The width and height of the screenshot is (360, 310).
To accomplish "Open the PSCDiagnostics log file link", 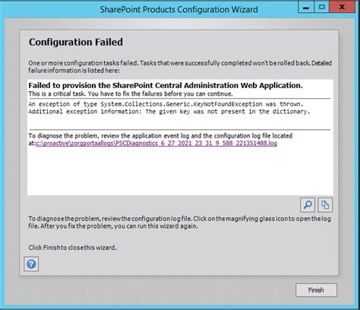I will (x=156, y=144).
